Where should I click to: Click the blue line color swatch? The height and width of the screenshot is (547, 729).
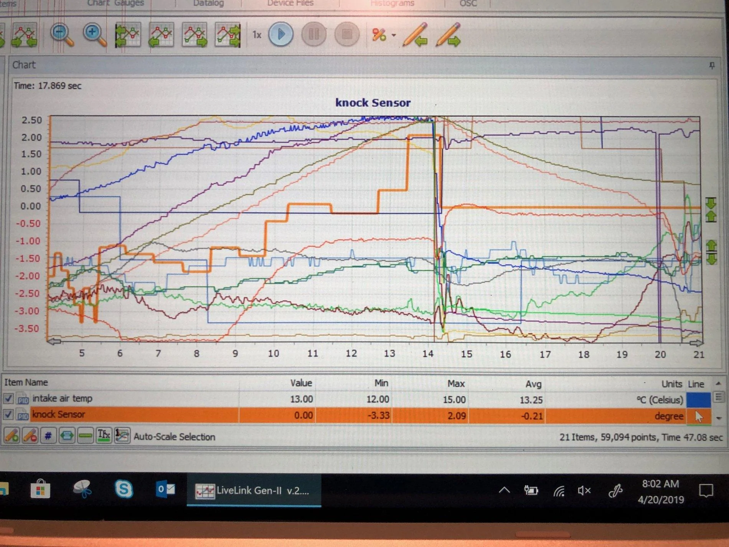coord(698,400)
